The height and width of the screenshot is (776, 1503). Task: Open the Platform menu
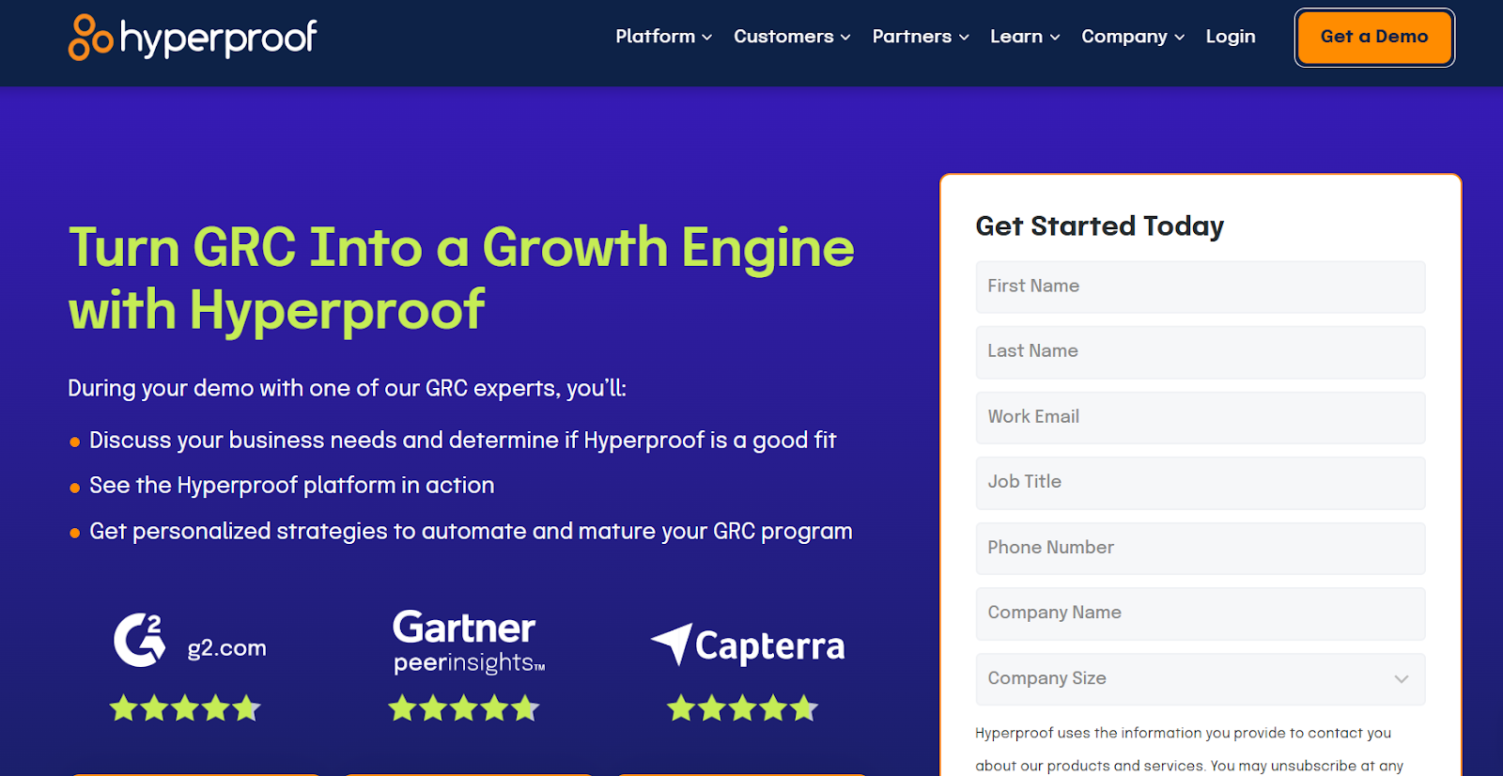point(664,37)
